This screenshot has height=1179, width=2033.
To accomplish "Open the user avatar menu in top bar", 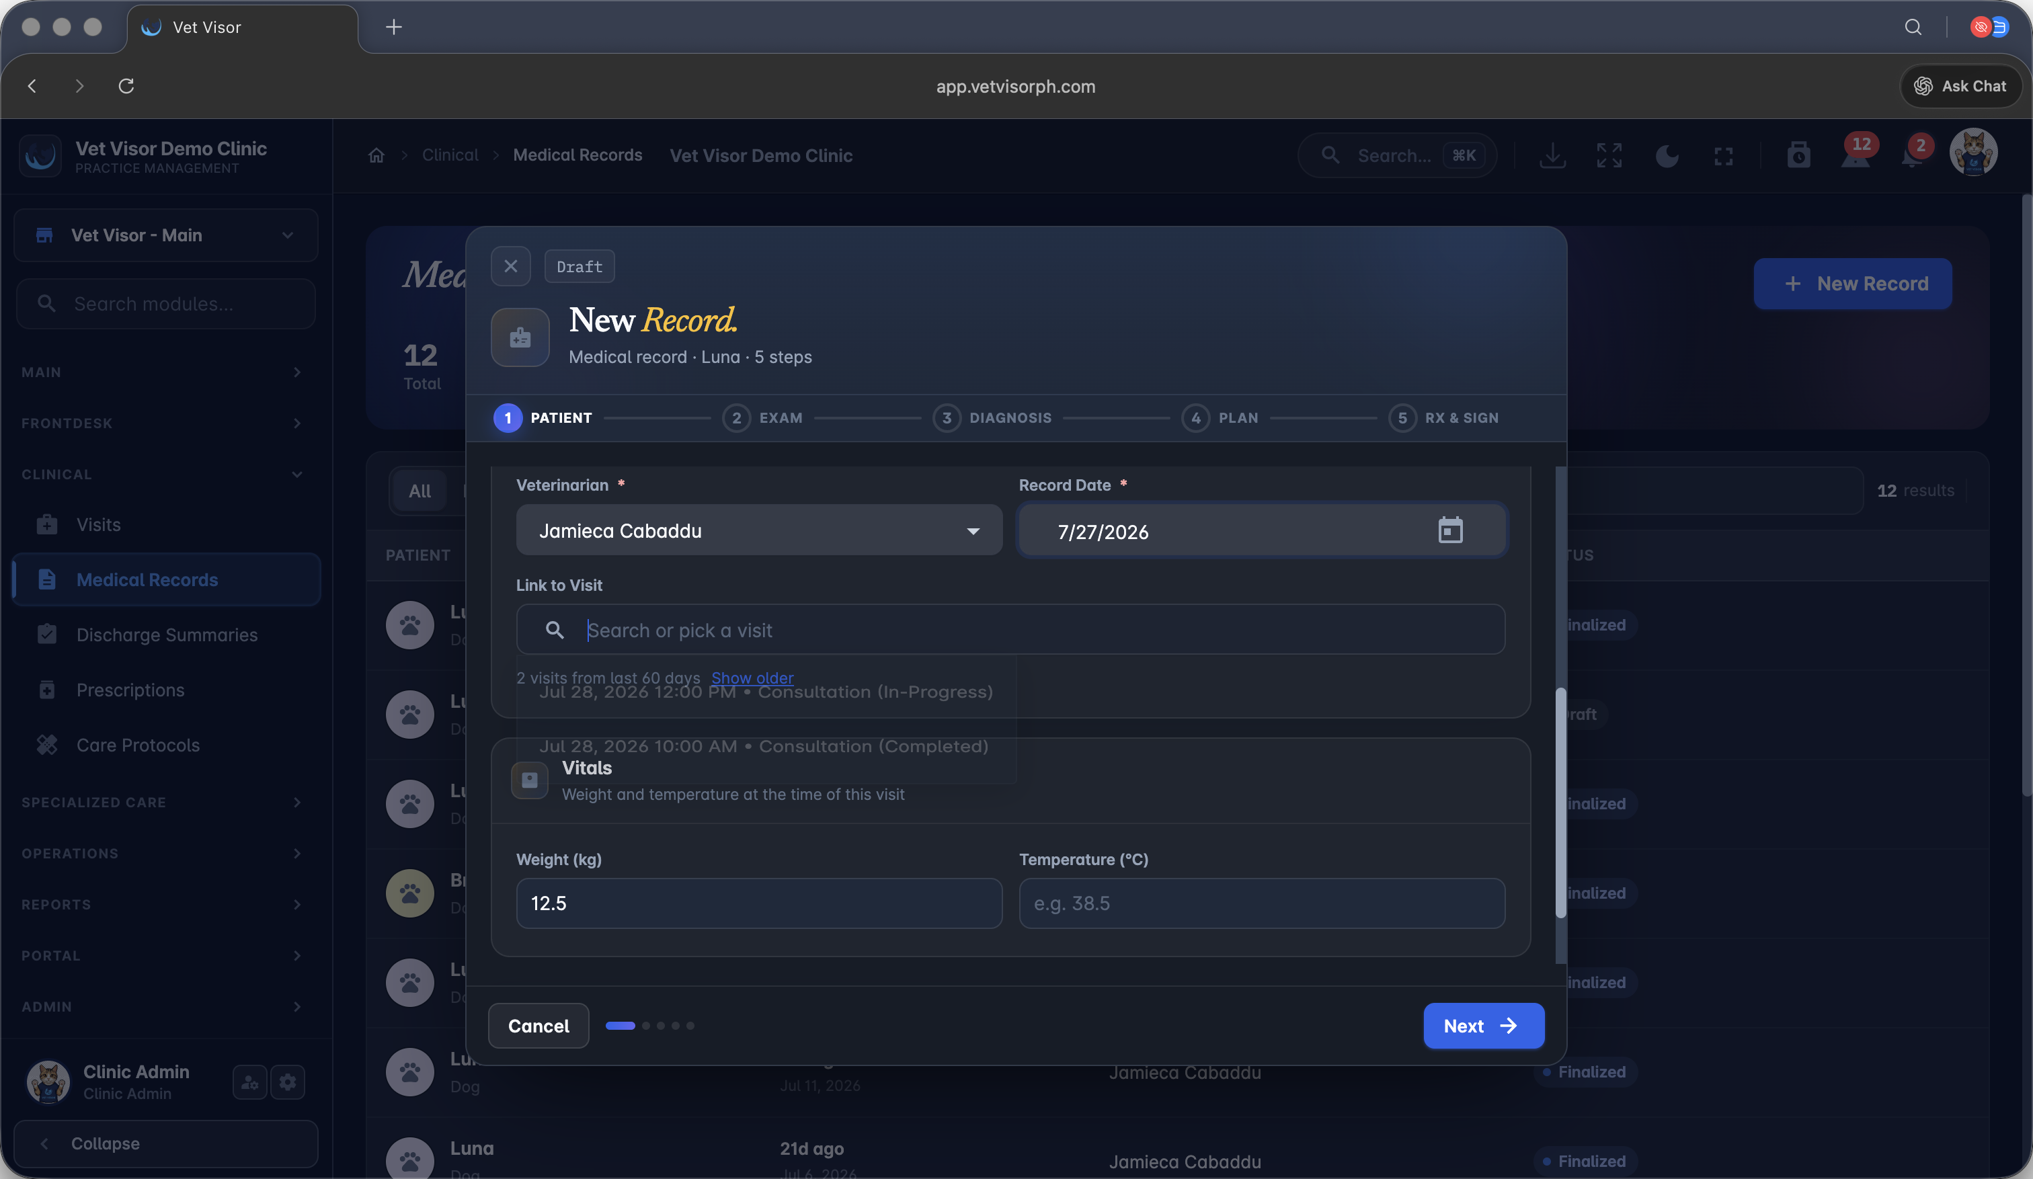I will pyautogui.click(x=1973, y=152).
